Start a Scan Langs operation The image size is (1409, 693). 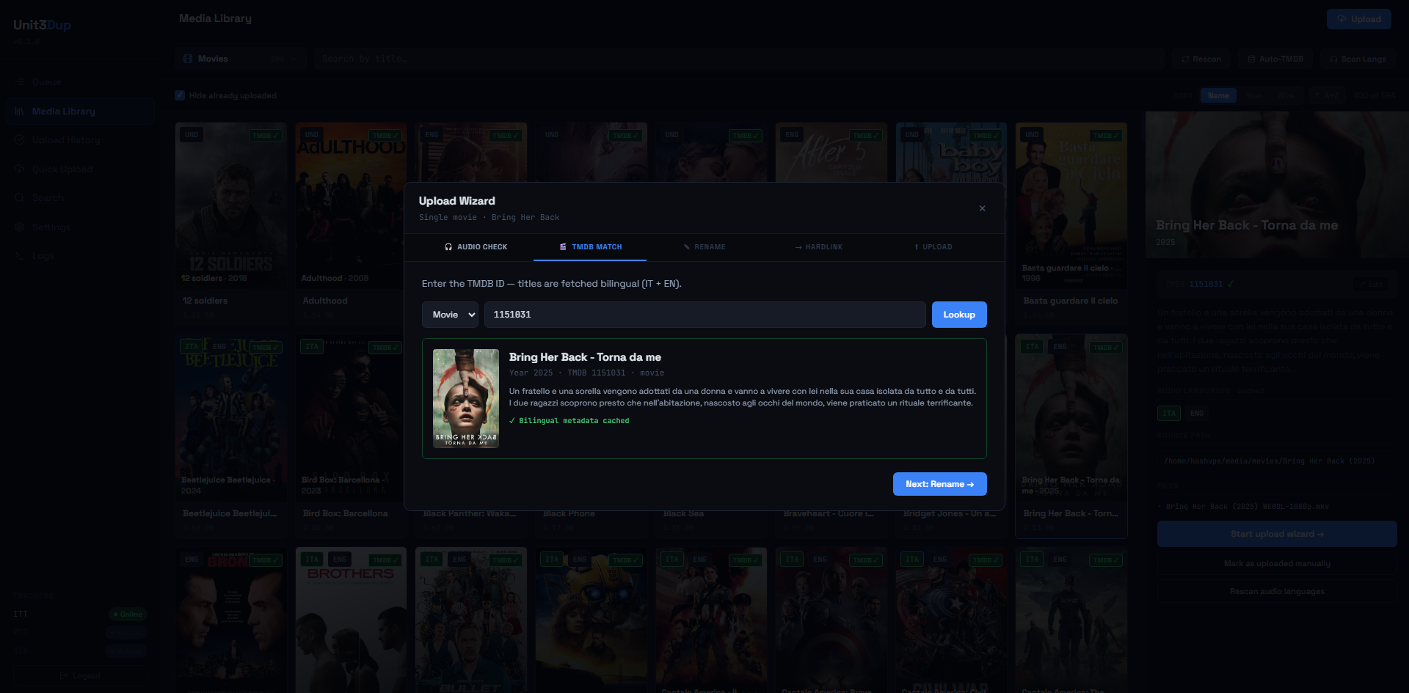1358,58
